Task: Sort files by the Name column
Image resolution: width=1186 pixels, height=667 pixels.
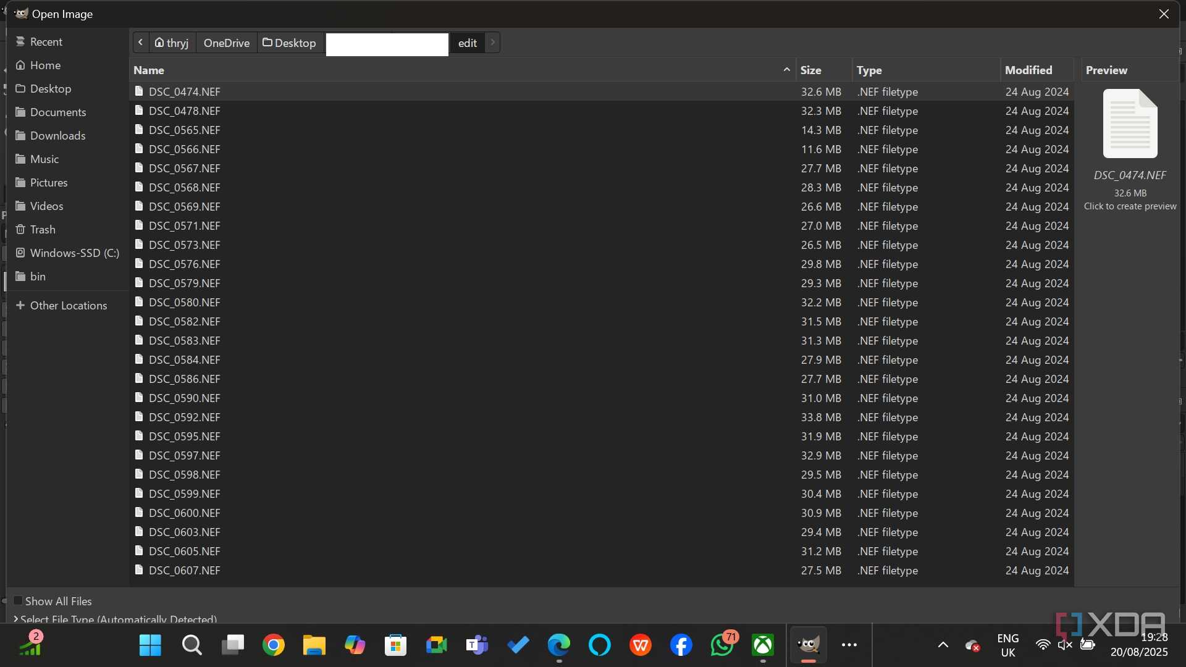Action: pos(462,70)
